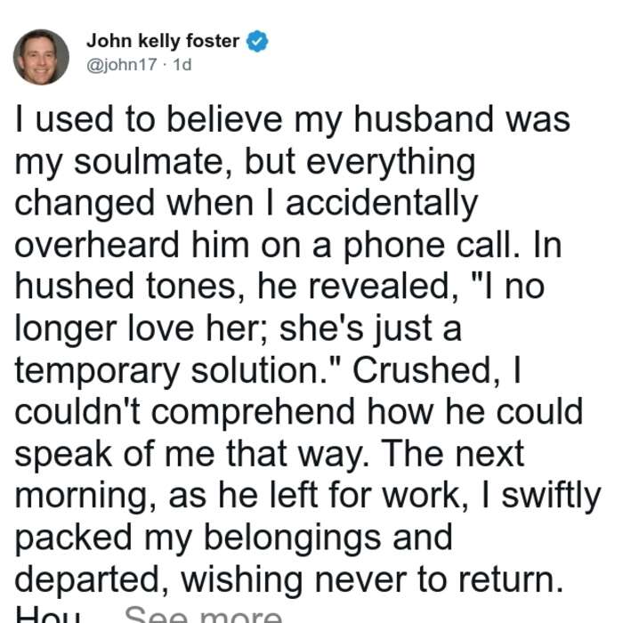This screenshot has width=623, height=623.
Task: Click the word 'accidentally' in the post
Action: click(382, 204)
